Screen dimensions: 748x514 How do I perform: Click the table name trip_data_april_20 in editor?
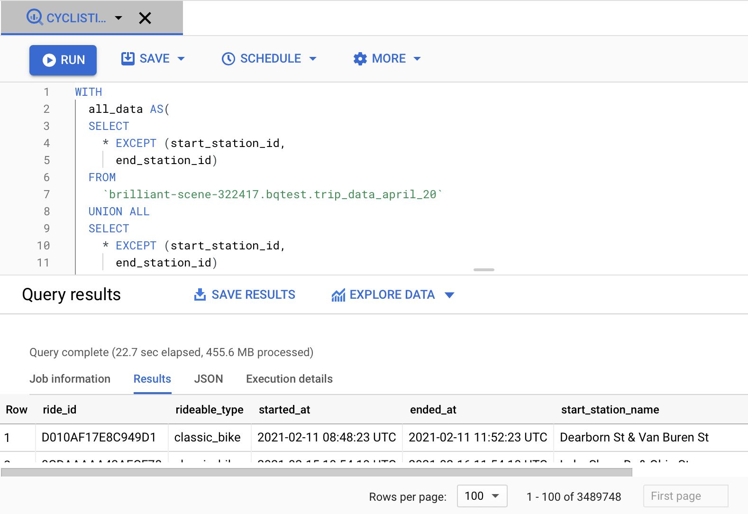(375, 194)
